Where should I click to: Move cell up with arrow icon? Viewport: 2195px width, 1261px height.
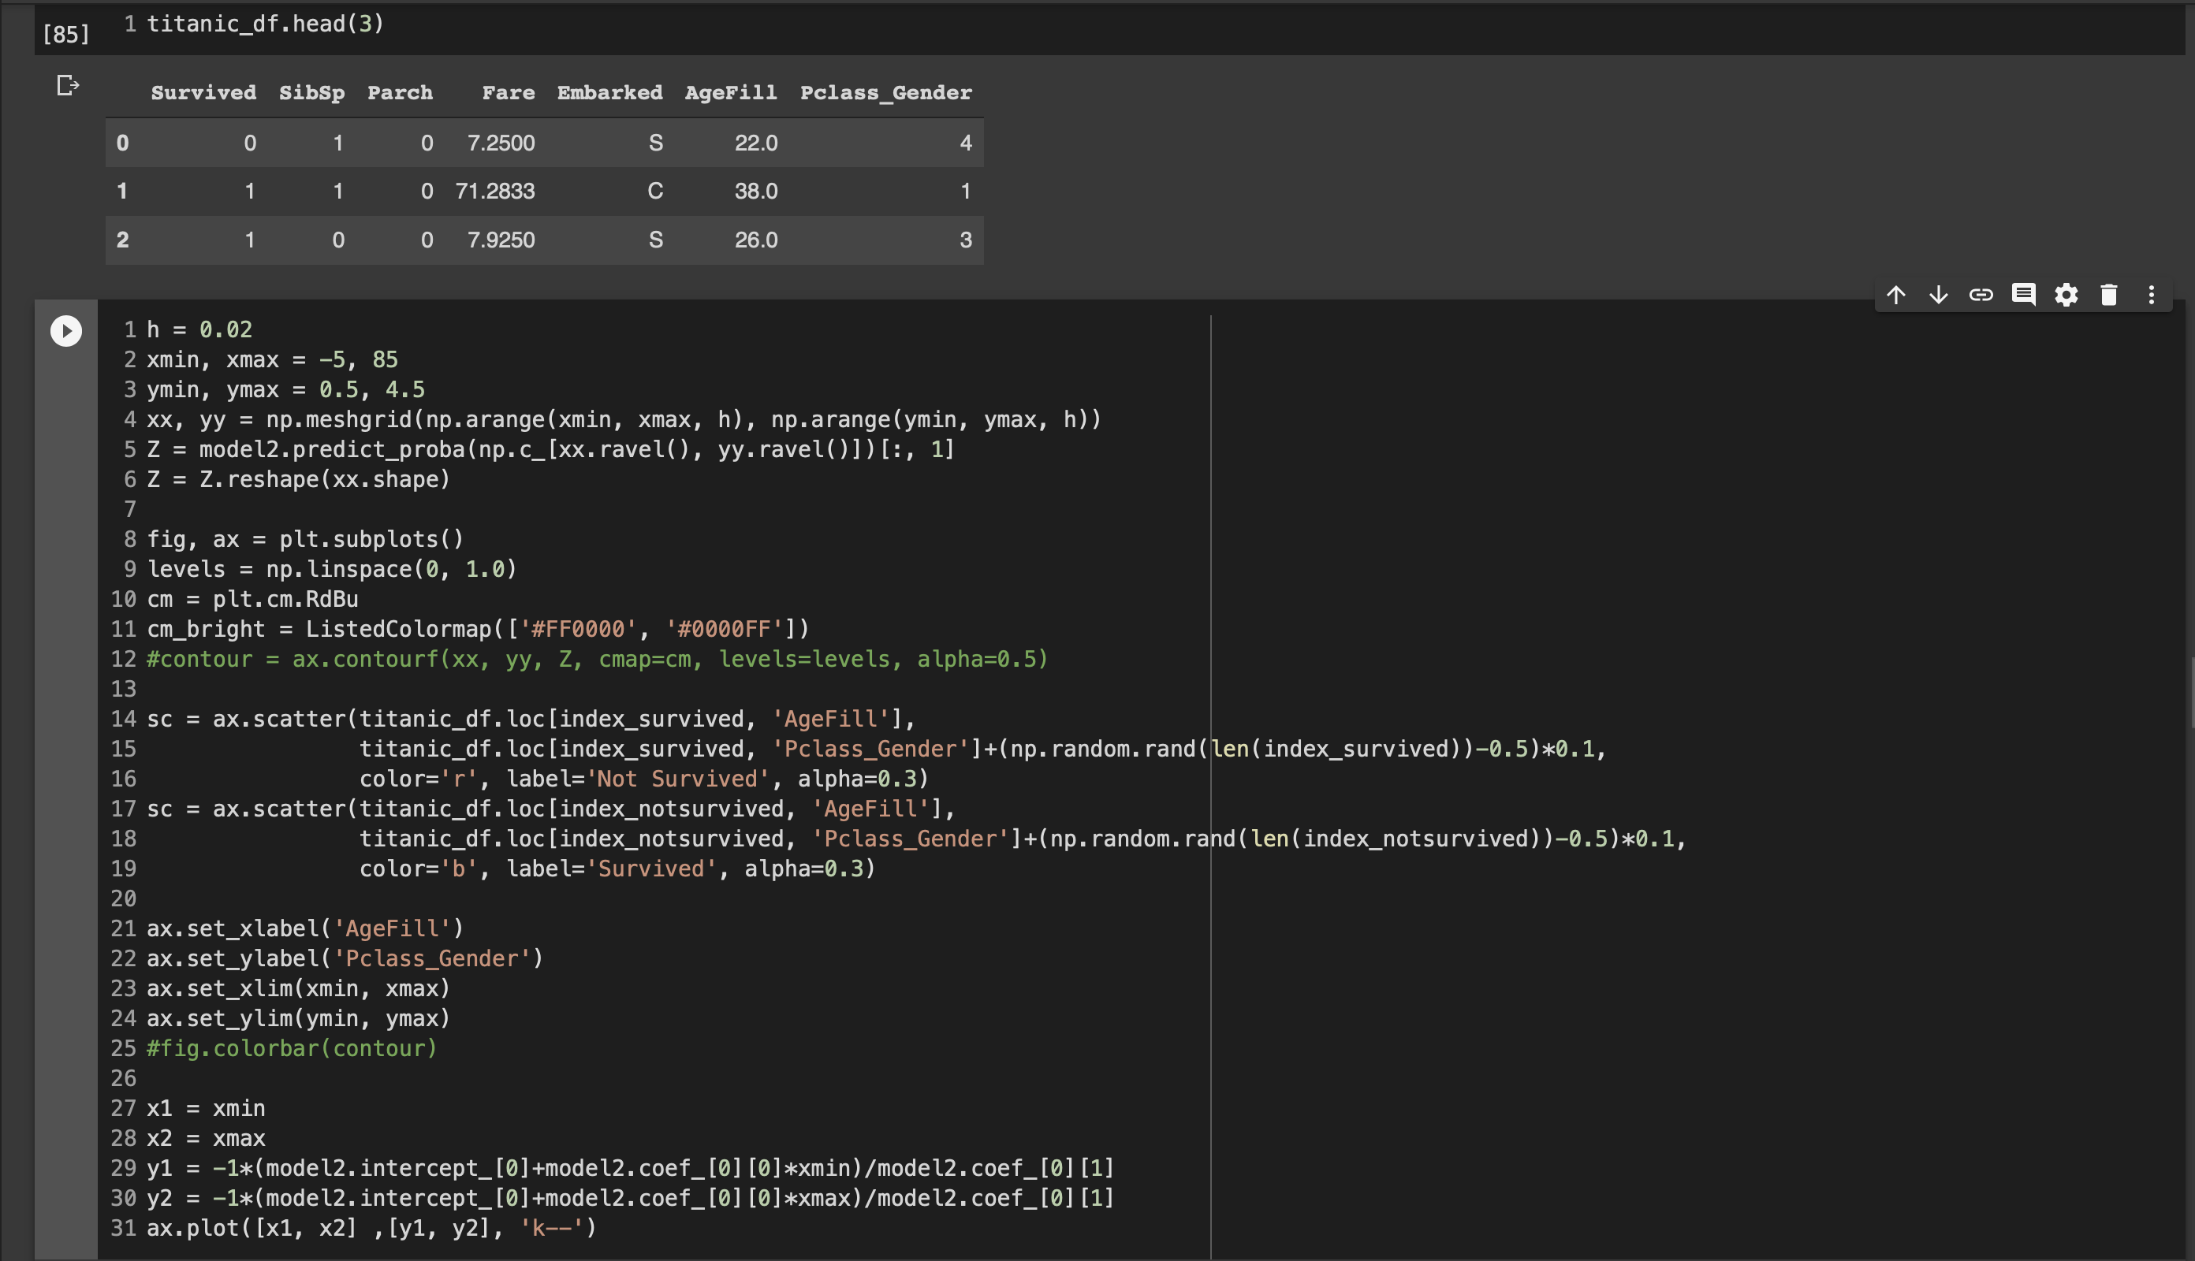tap(1896, 296)
